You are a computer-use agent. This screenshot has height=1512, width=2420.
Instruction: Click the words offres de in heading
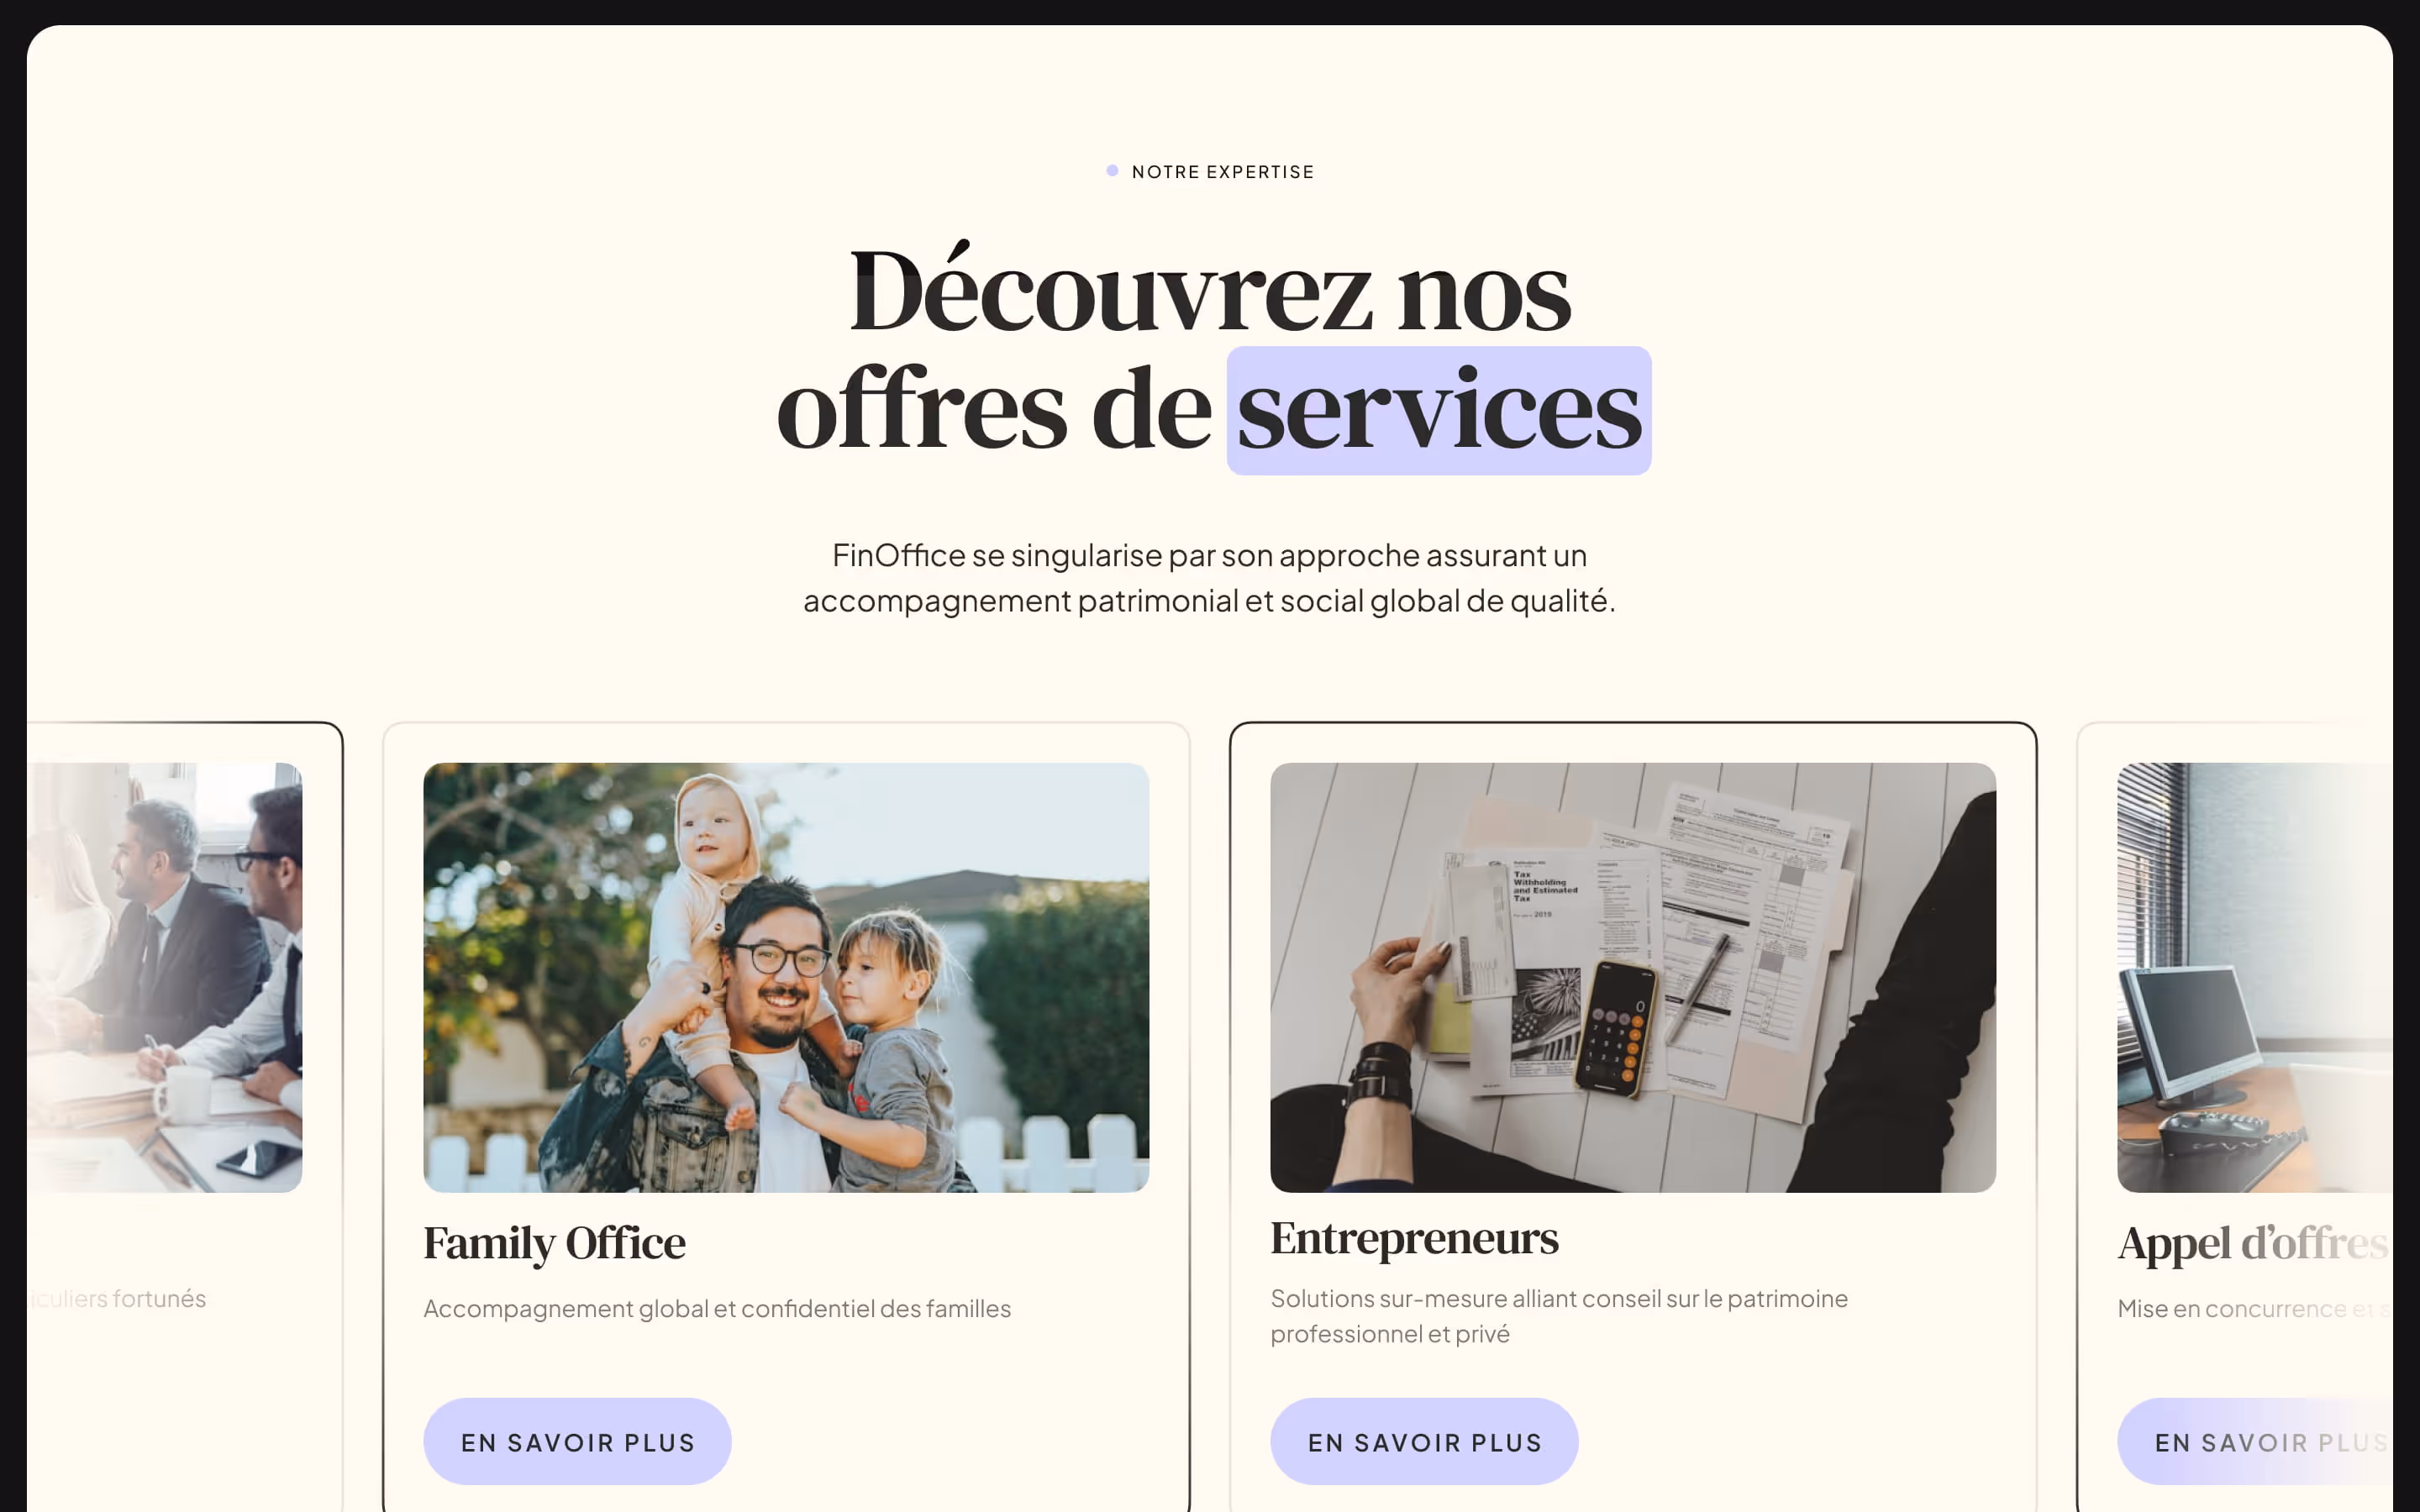click(x=994, y=410)
